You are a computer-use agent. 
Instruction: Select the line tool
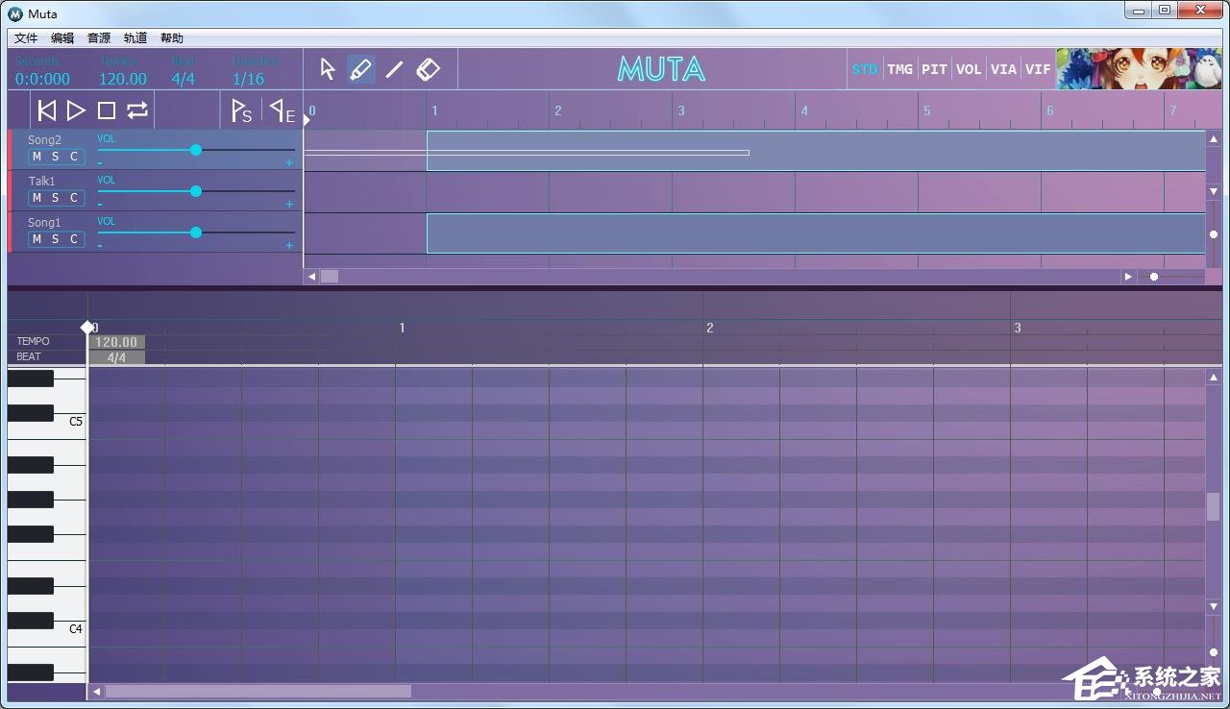point(394,69)
